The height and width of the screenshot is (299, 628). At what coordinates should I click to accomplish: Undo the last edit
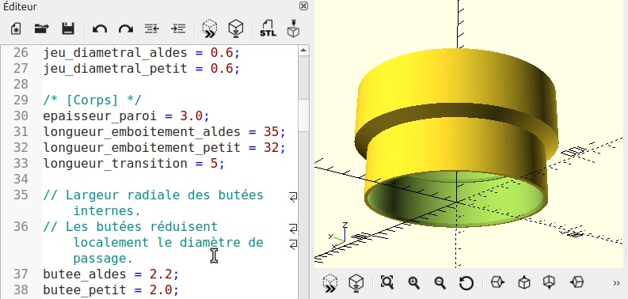99,28
